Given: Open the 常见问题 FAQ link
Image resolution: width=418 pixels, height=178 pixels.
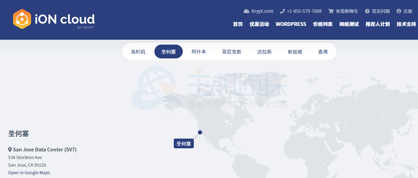Looking at the screenshot, I should coord(381,11).
